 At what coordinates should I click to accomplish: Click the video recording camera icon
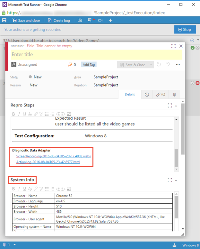[x=100, y=20]
